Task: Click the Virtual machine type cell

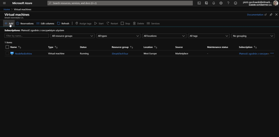Action: (56, 53)
